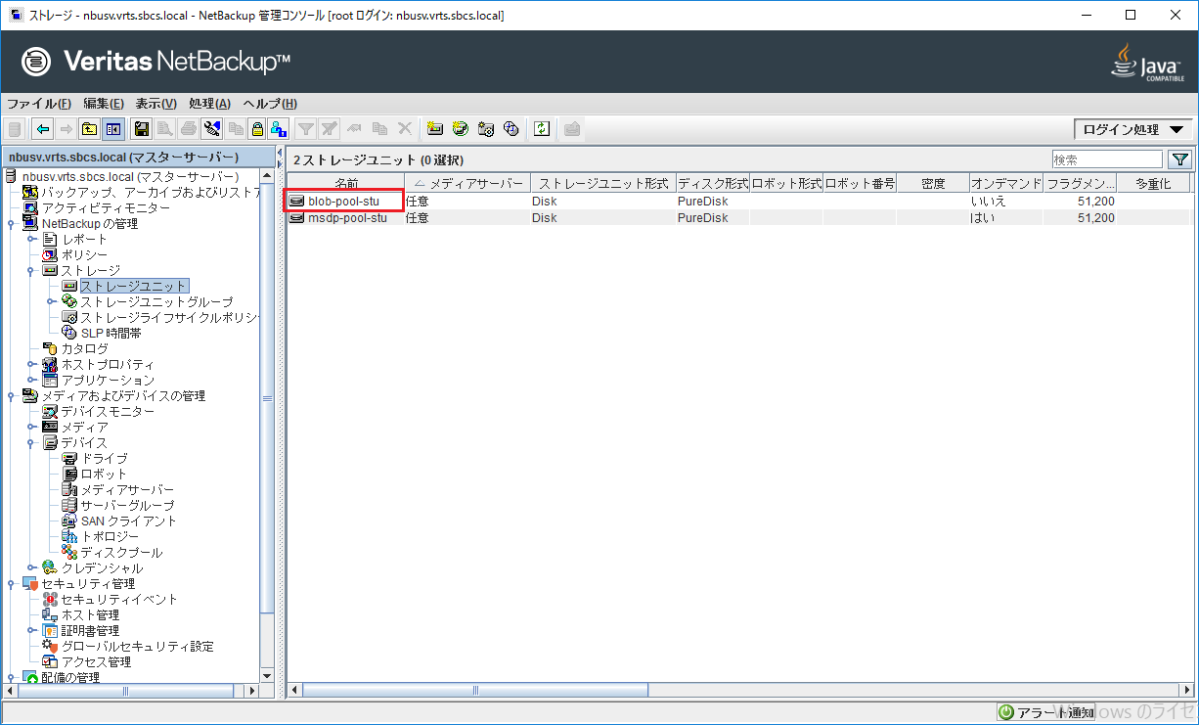Expand the ホストプロパティ tree node
Screen dimensions: 1199x725
click(x=31, y=365)
